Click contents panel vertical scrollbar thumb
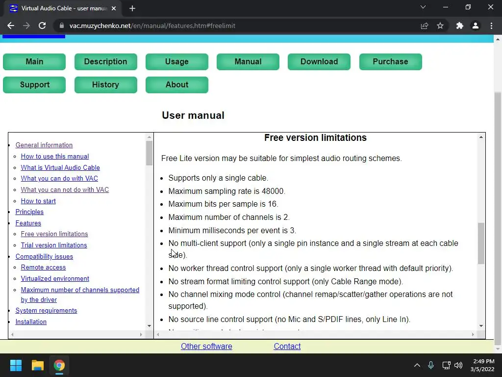The width and height of the screenshot is (502, 377). 149,153
